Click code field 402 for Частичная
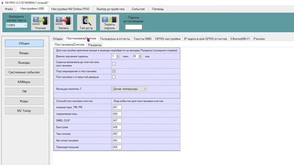The height and width of the screenshot is (165, 294). pos(117,134)
